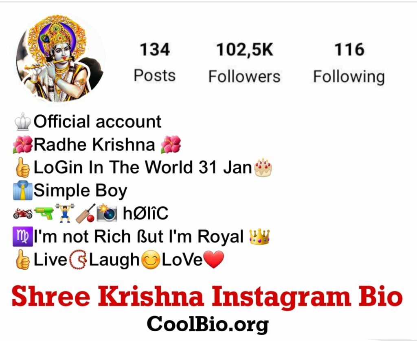Click the birthday cake emoji
The image size is (417, 341).
pyautogui.click(x=263, y=167)
